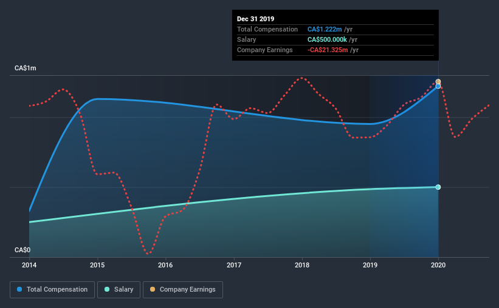Click the tooltip's Company Earnings row label
Screen dimensions: 499x308
point(265,50)
